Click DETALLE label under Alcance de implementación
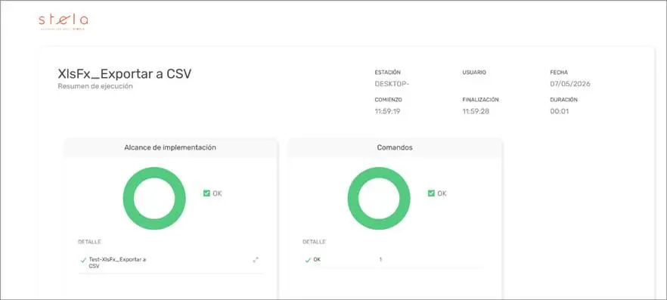Viewport: 667px width, 300px height. pos(89,242)
